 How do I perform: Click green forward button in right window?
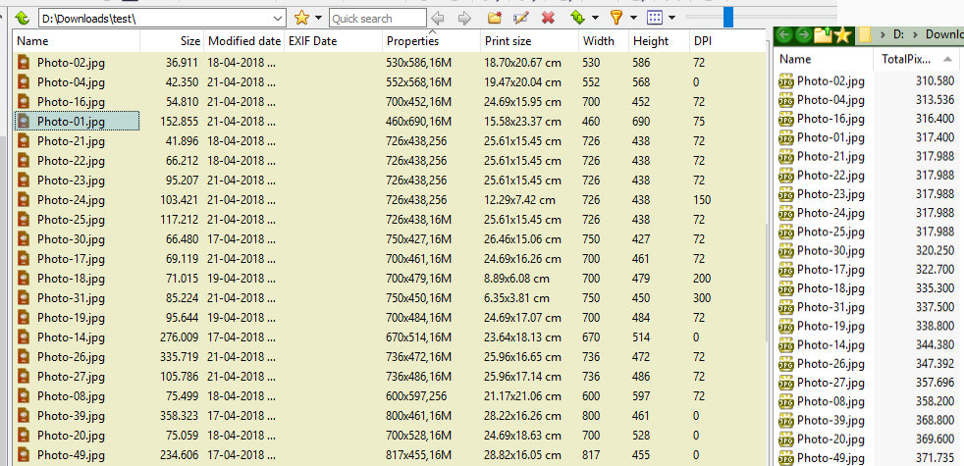(803, 35)
